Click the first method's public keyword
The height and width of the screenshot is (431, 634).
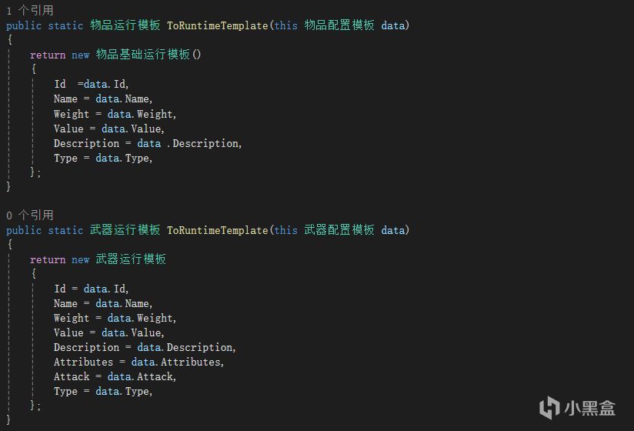tap(24, 25)
